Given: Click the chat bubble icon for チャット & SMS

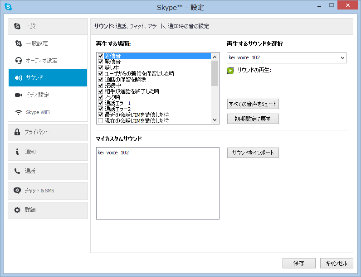Looking at the screenshot, I should pyautogui.click(x=17, y=191).
